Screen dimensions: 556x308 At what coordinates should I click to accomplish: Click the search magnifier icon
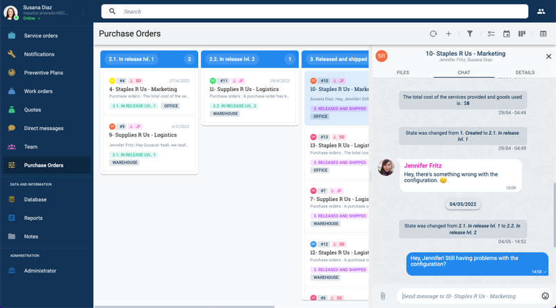click(113, 11)
